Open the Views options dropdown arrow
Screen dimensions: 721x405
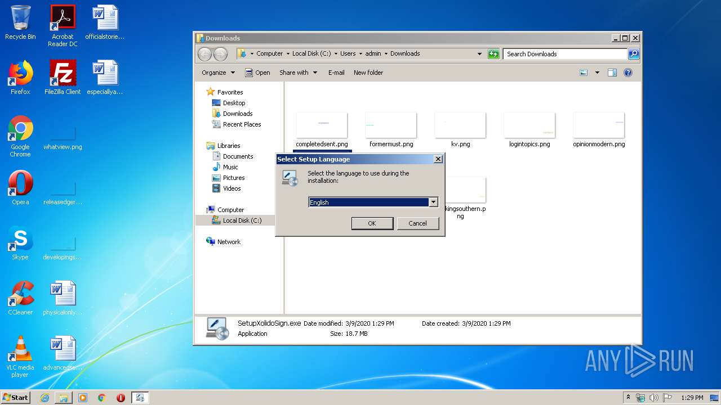tap(597, 73)
